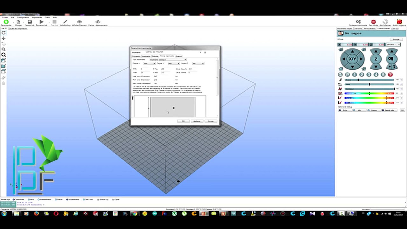Click the green Déconnecter connection icon
This screenshot has width=407, height=229.
(6, 22)
